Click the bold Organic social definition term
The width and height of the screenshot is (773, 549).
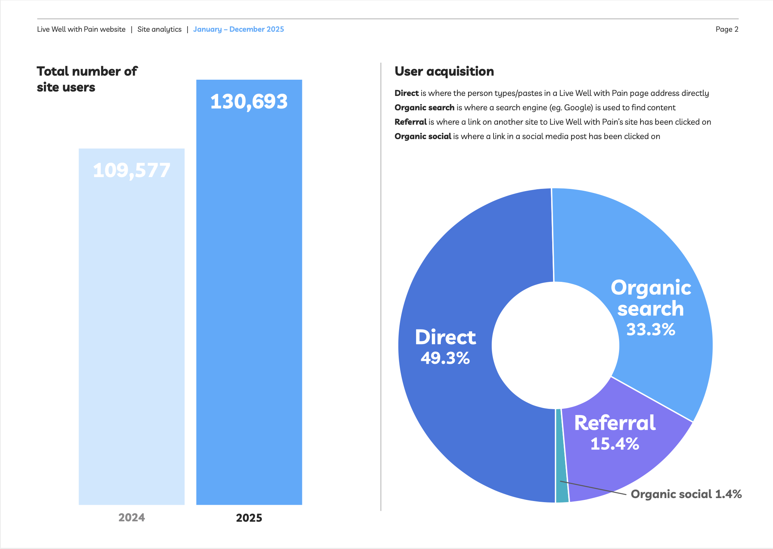click(423, 136)
